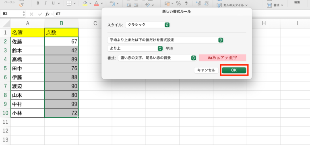
Task: Click the cell containing 伊藤
Action: coord(28,78)
